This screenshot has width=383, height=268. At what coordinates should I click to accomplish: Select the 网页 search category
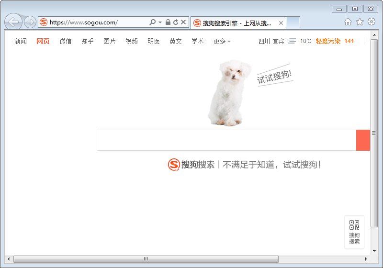click(x=43, y=41)
